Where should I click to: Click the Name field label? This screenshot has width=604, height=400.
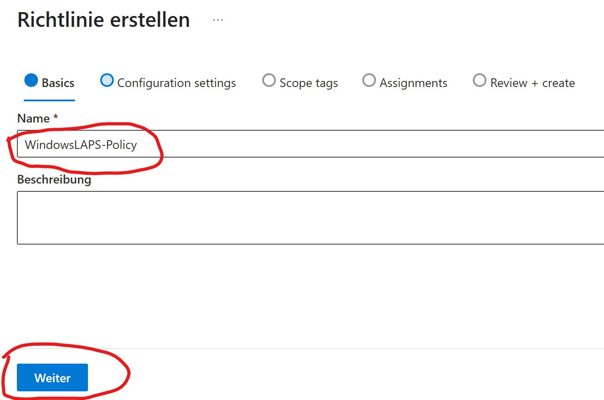point(33,118)
